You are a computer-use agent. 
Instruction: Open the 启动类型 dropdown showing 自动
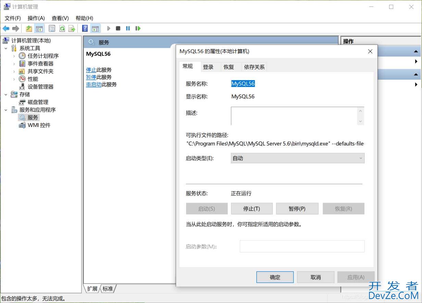tap(298, 158)
